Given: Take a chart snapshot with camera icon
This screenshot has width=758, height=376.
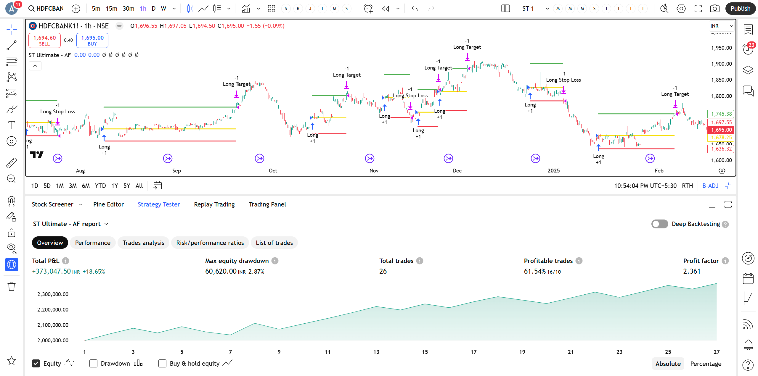Looking at the screenshot, I should click(715, 9).
